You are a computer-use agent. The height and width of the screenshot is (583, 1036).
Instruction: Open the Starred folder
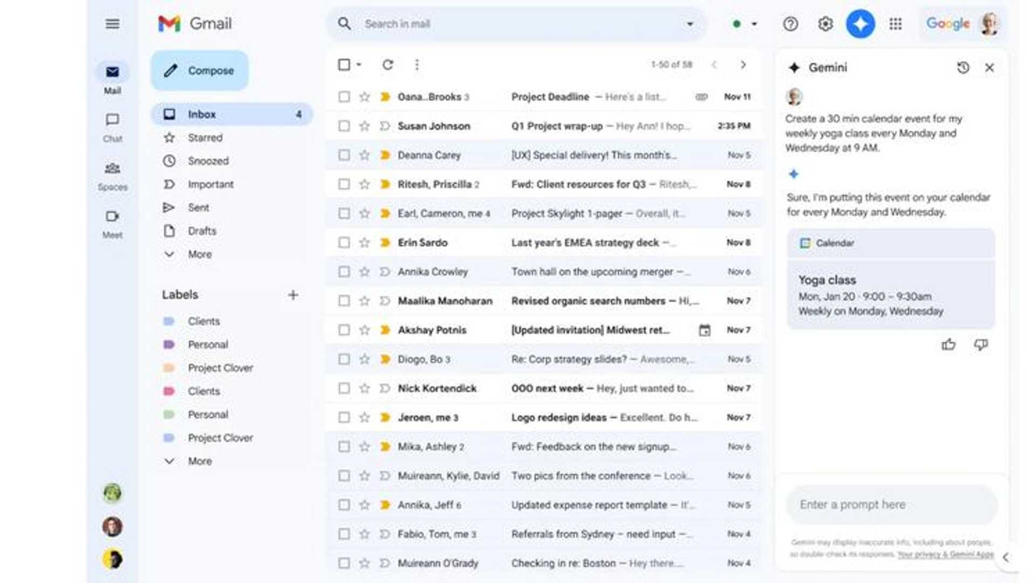205,138
